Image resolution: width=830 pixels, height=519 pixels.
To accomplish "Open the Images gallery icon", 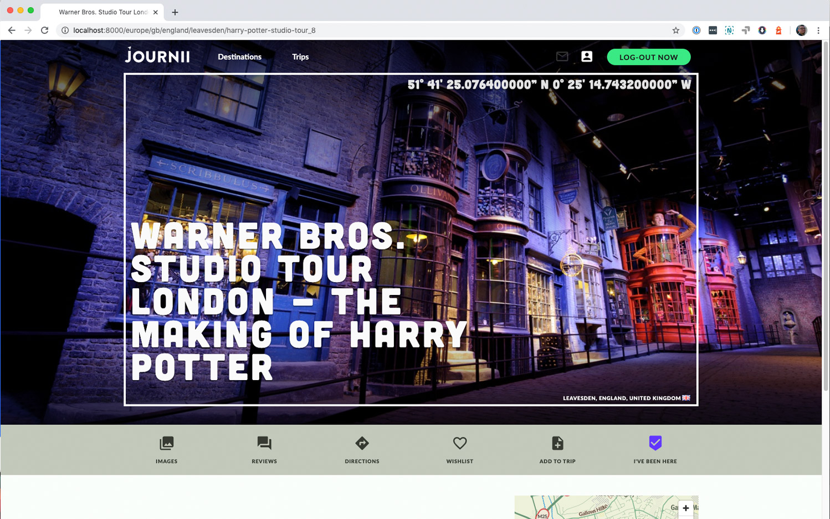I will coord(167,443).
